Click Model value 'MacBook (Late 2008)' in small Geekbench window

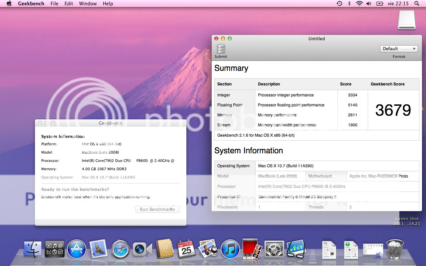pos(101,152)
